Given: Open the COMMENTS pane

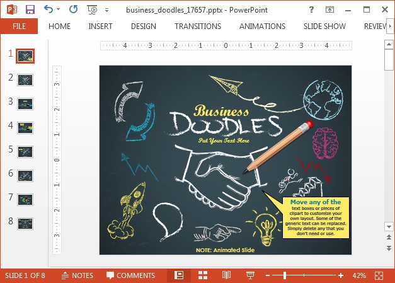Looking at the screenshot, I should (130, 275).
